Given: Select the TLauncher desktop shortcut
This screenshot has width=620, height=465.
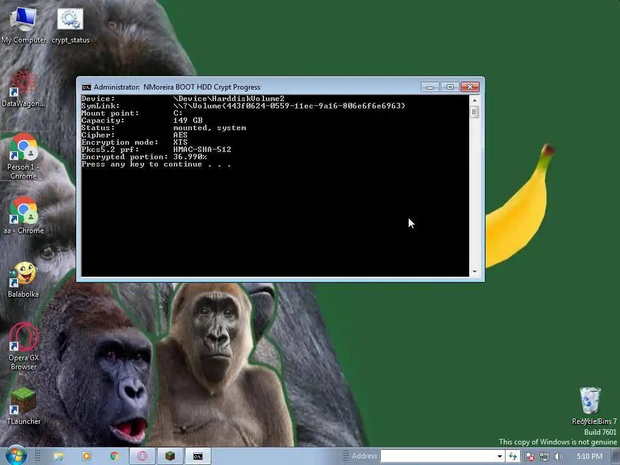Looking at the screenshot, I should point(24,406).
